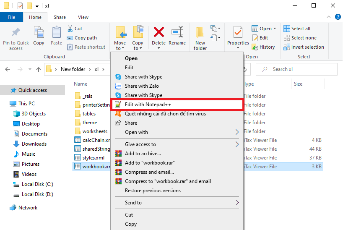Click the blue Help question mark icon
This screenshot has width=343, height=230.
point(338,17)
